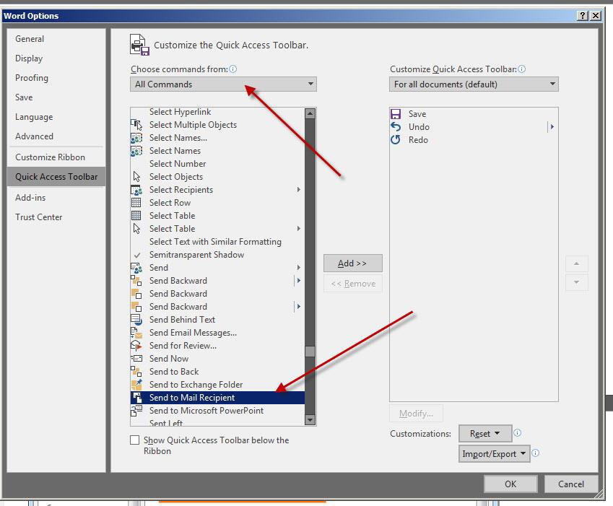The height and width of the screenshot is (506, 613).
Task: Click the Move Down arrow button
Action: [x=576, y=282]
